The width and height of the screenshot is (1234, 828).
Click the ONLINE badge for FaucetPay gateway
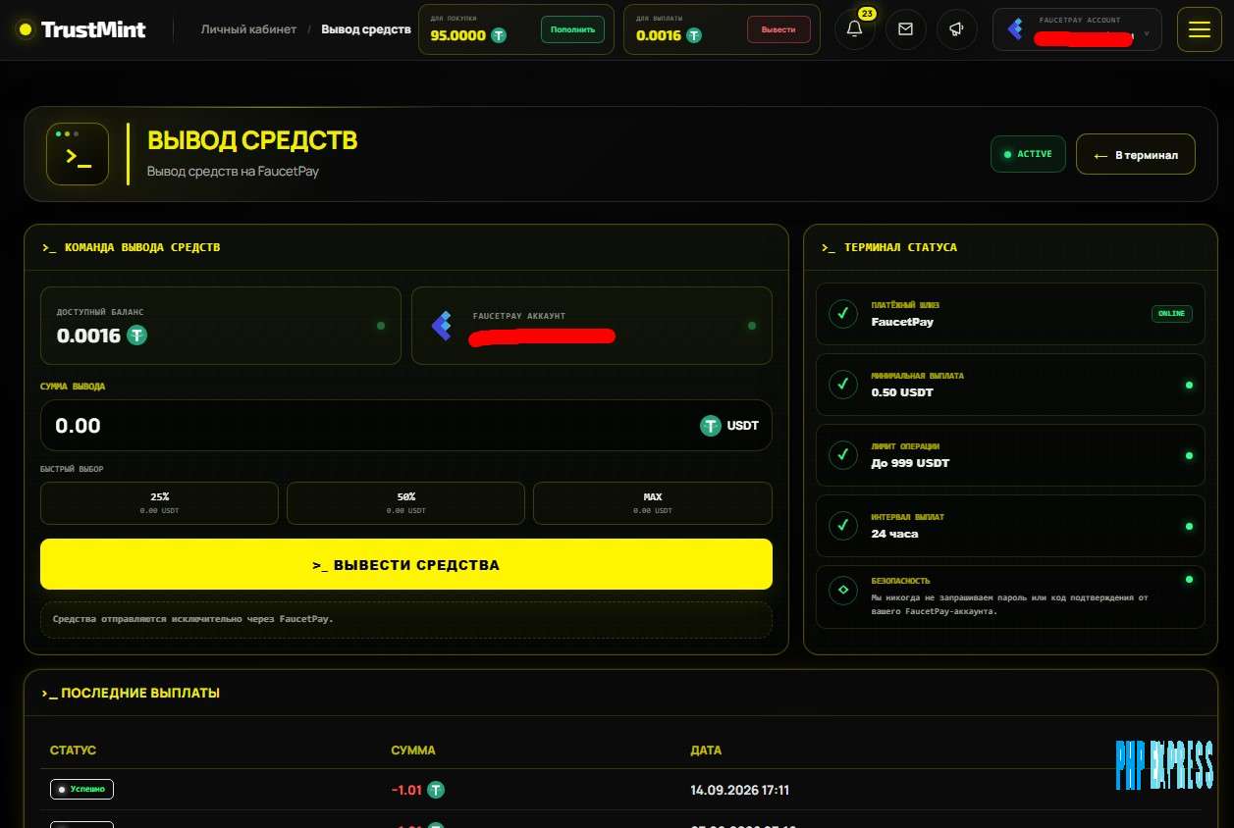(1172, 314)
